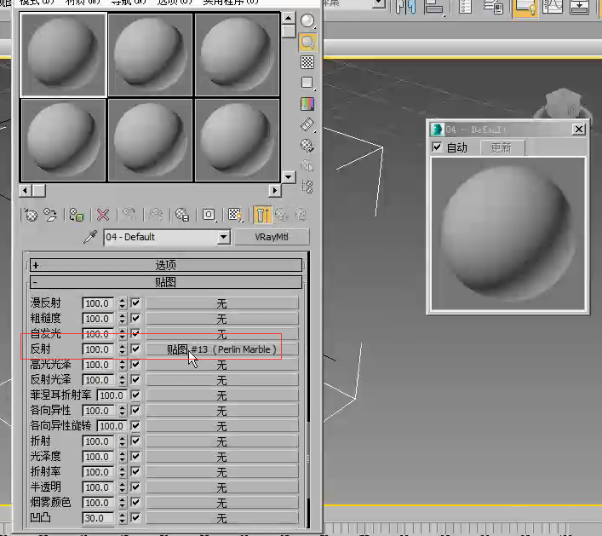Click the 菲涅耳折射率 amount field
Image resolution: width=602 pixels, height=536 pixels.
point(112,395)
